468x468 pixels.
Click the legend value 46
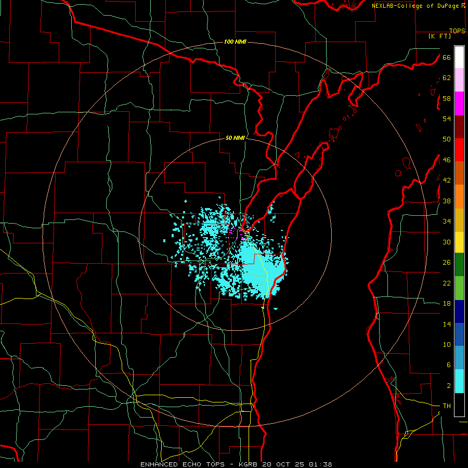(447, 160)
